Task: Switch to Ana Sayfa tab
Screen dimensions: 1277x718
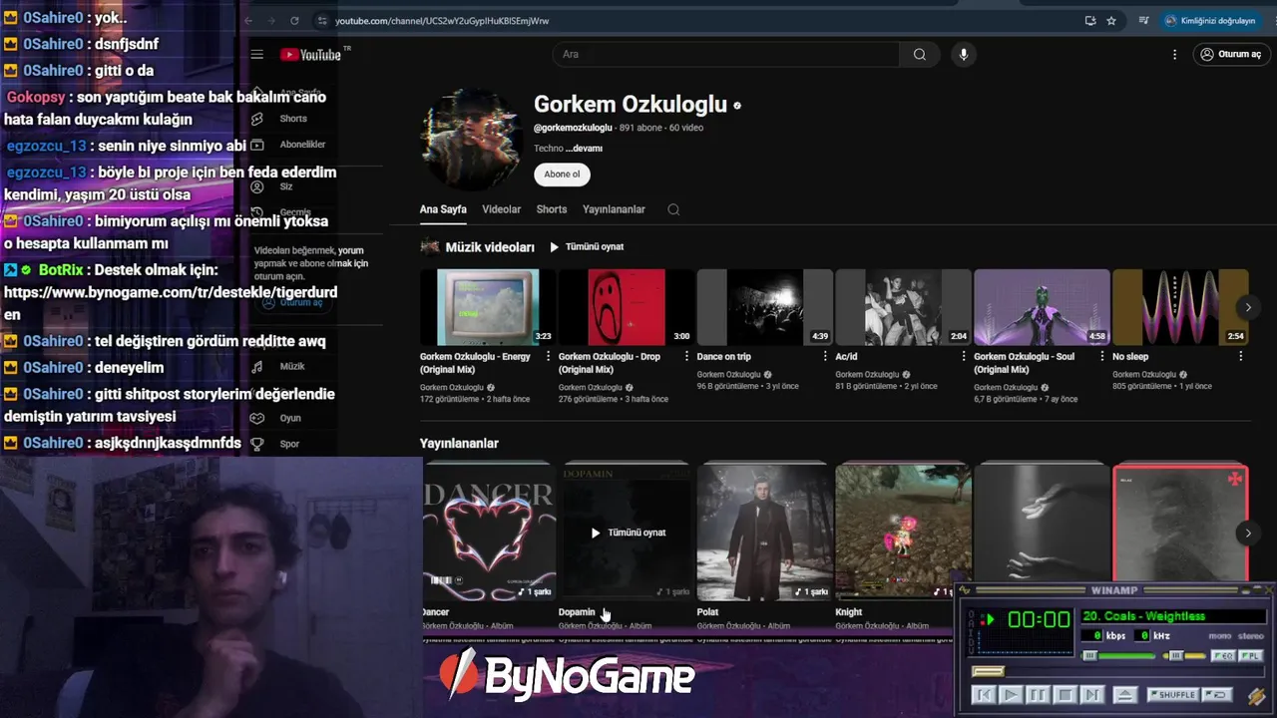Action: [443, 209]
